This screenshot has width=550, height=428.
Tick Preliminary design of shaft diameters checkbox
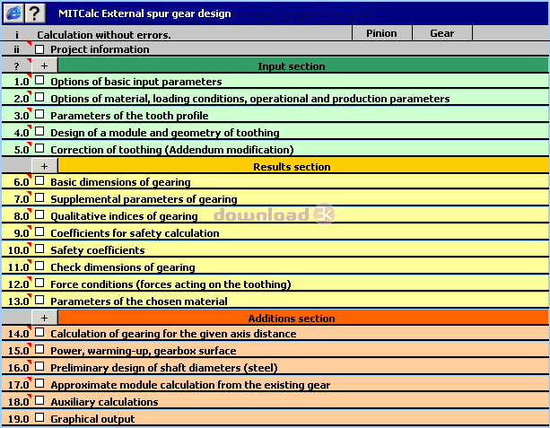click(x=39, y=367)
